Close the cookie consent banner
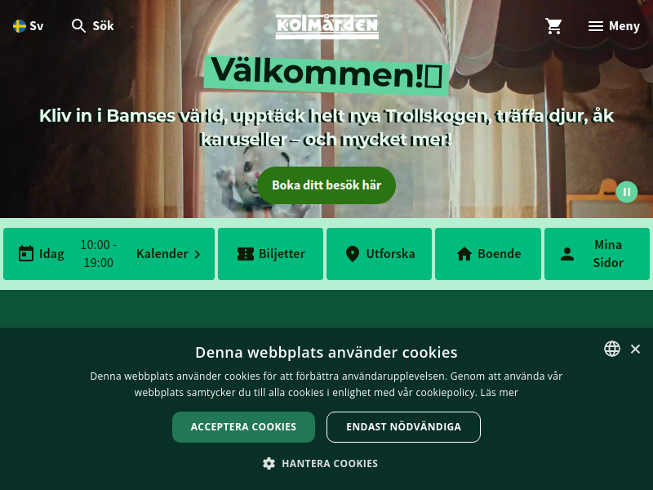Image resolution: width=653 pixels, height=490 pixels. [635, 349]
